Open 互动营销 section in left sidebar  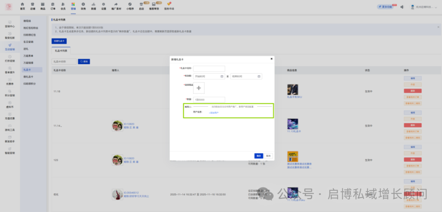coord(10,47)
